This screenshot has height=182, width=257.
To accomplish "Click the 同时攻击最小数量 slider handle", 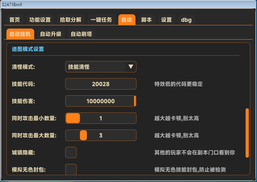I will (x=73, y=118).
